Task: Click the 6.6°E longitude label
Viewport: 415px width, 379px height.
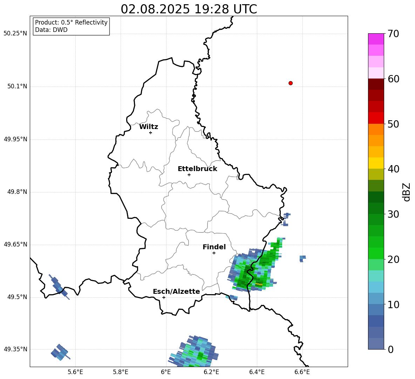Action: tap(302, 372)
